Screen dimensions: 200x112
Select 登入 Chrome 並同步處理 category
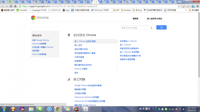pyautogui.click(x=85, y=41)
